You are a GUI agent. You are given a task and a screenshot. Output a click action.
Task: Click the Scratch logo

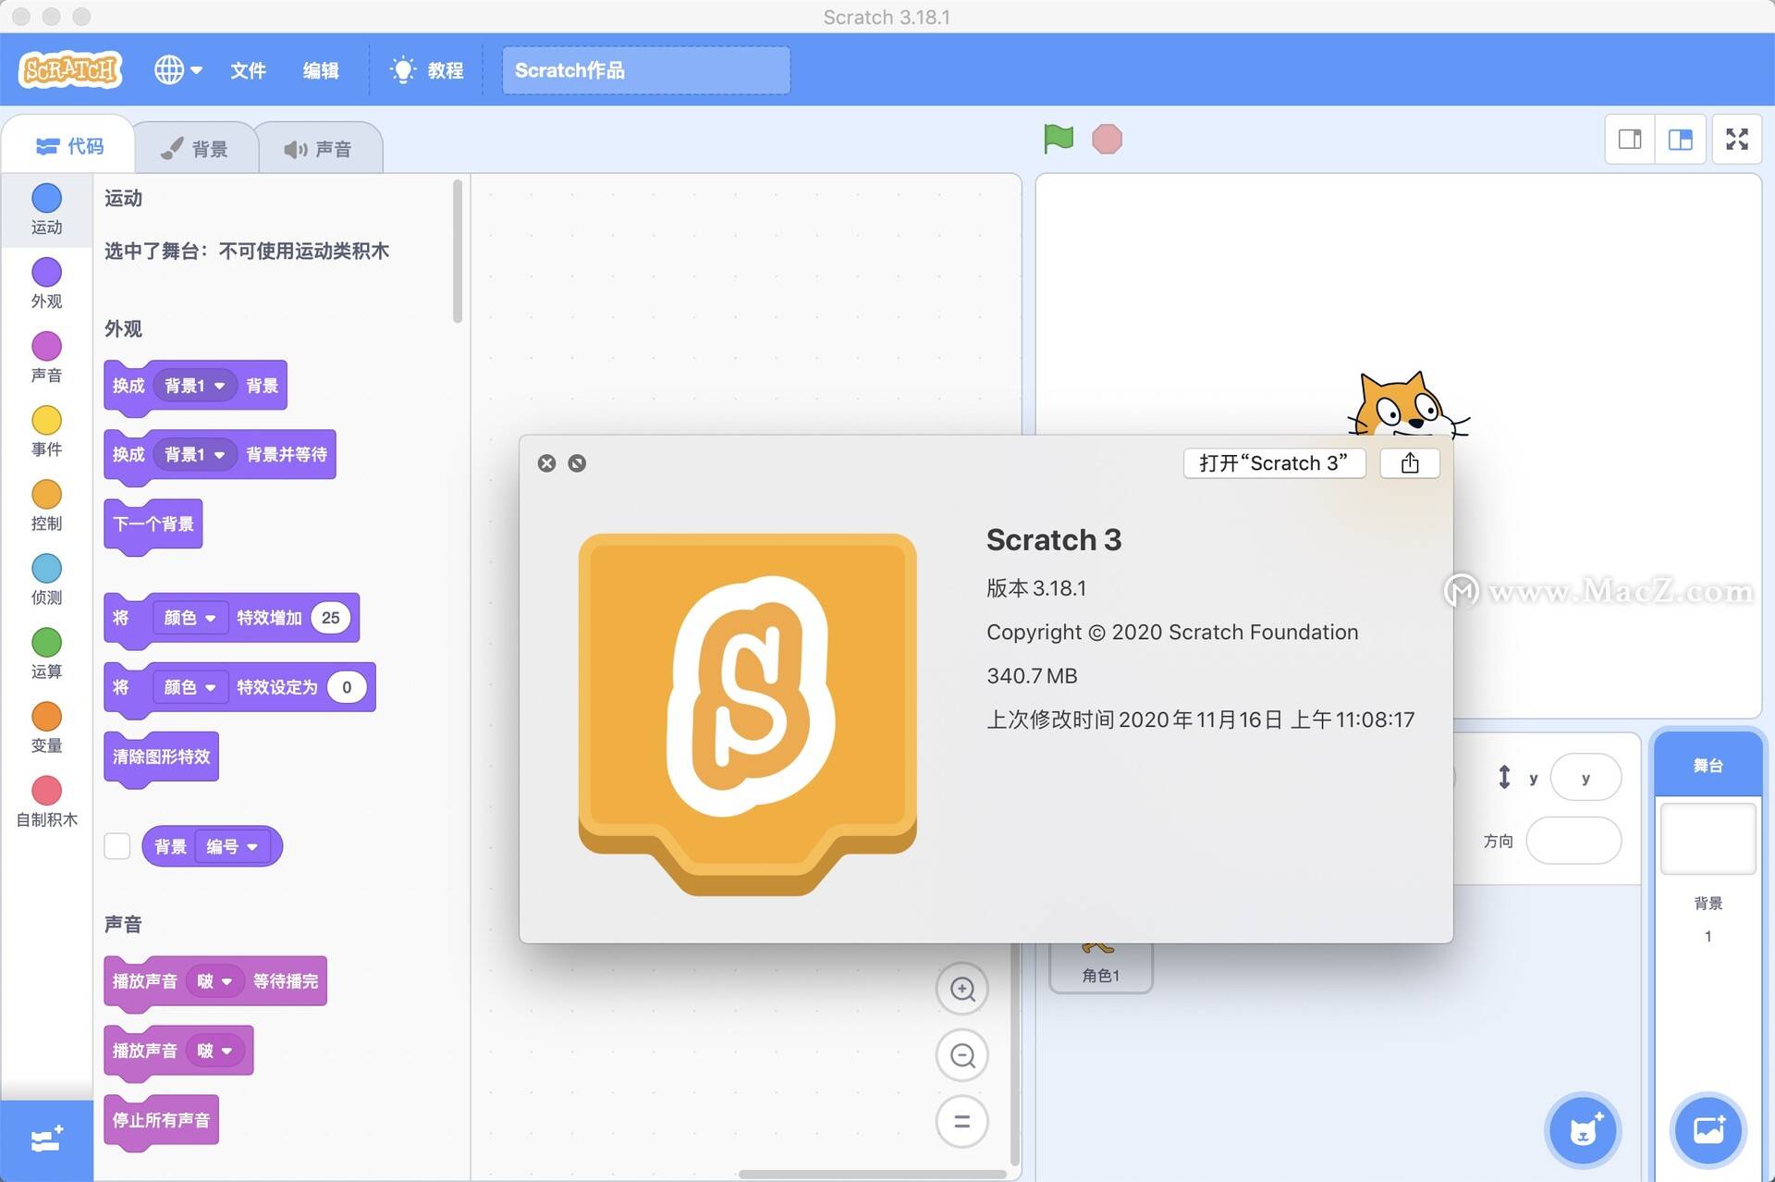click(70, 69)
